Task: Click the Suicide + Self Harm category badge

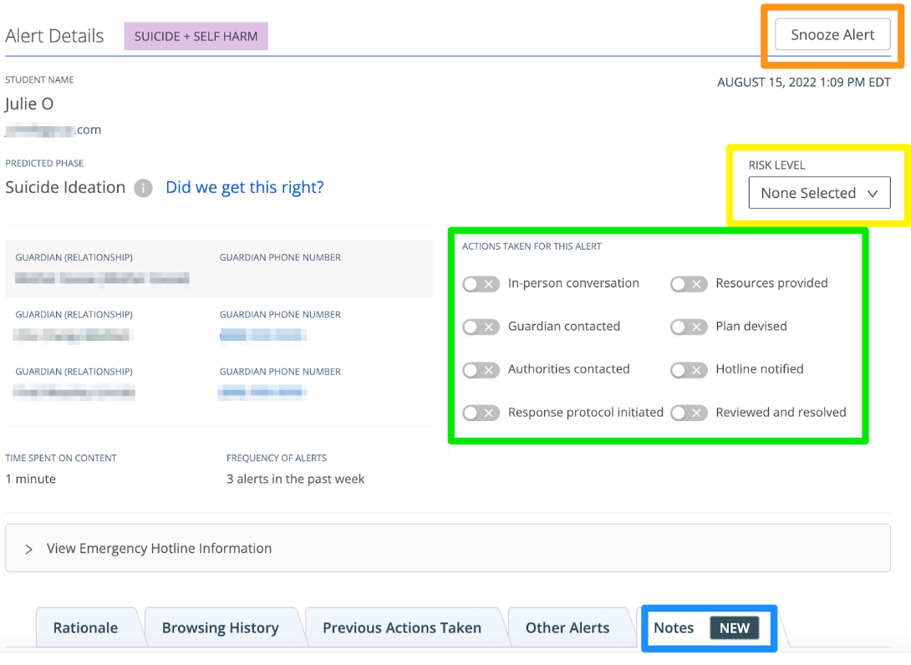Action: tap(196, 37)
